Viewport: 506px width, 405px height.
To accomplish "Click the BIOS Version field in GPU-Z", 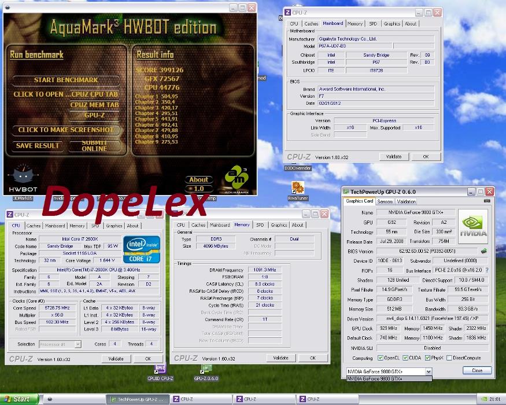I will point(427,251).
